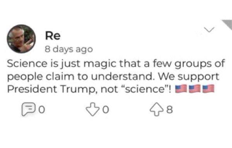Open comments via the speech bubble icon
Screen dimensions: 232x148
pyautogui.click(x=29, y=109)
